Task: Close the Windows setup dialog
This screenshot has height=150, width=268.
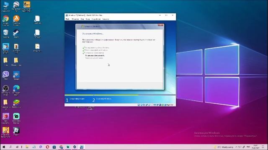Action: click(160, 25)
